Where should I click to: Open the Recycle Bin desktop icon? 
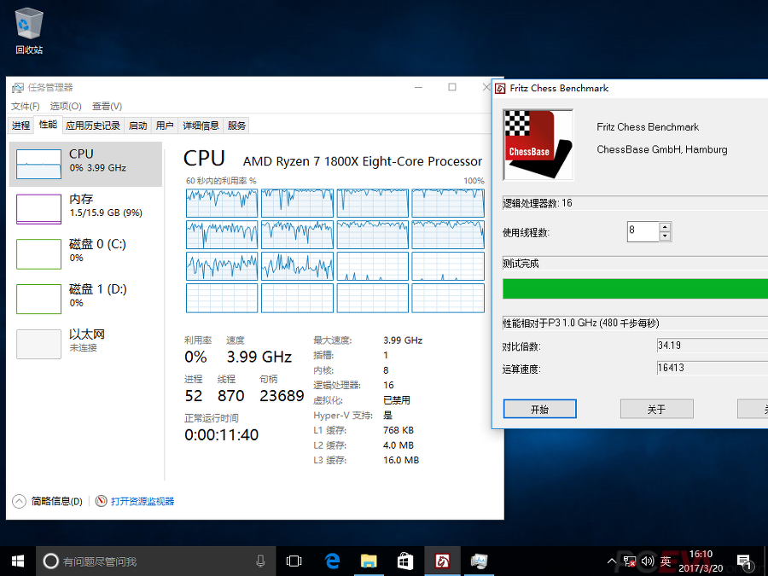[x=29, y=29]
